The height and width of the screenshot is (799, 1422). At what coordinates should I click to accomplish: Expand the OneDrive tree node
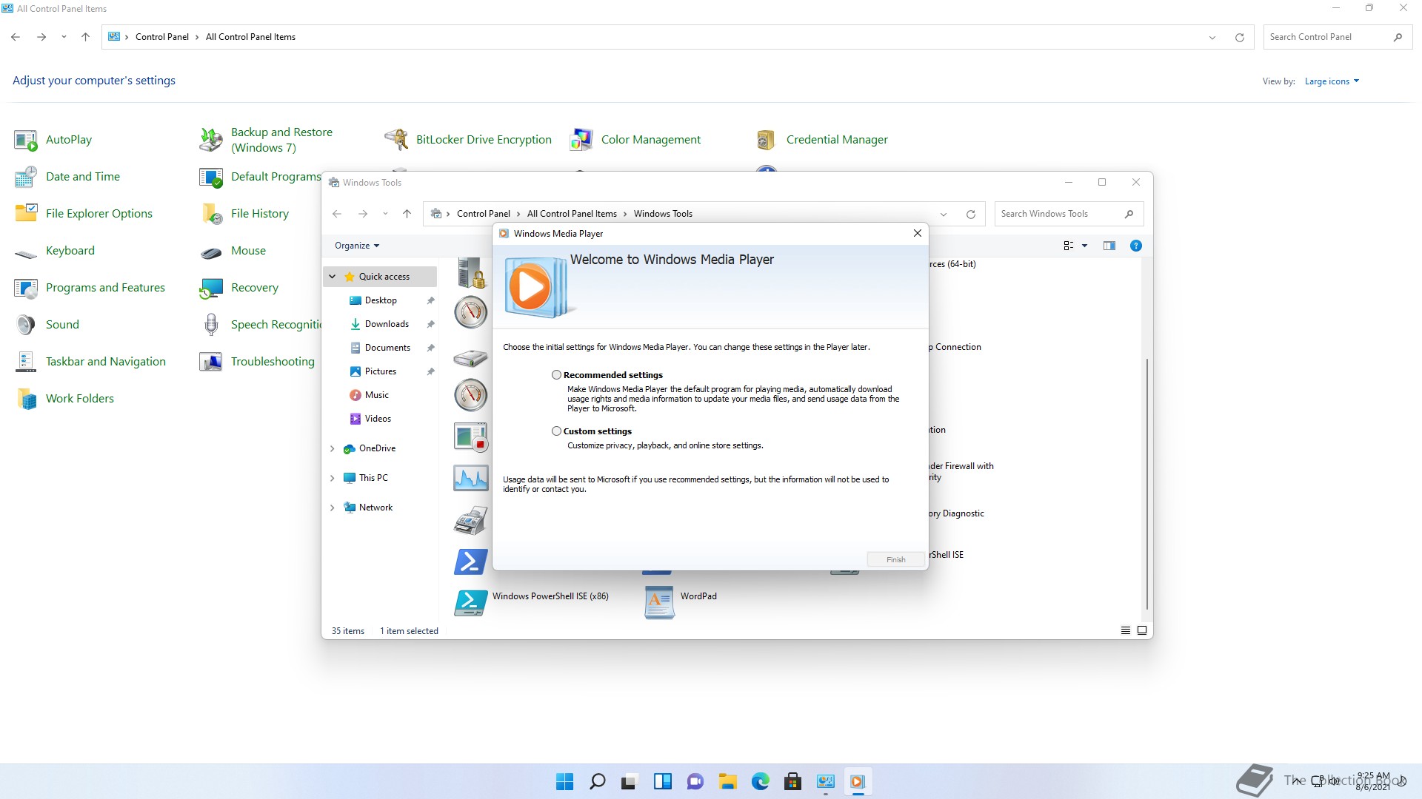pos(333,448)
